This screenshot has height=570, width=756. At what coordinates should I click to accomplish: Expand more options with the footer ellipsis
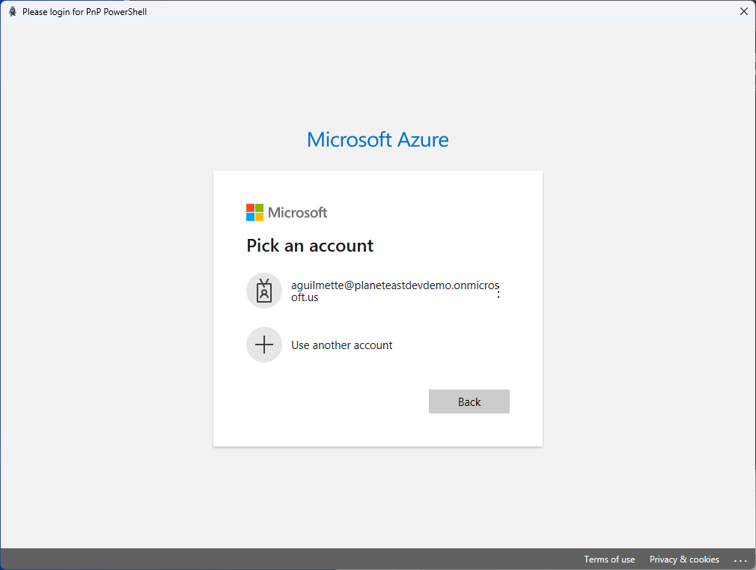pyautogui.click(x=740, y=560)
